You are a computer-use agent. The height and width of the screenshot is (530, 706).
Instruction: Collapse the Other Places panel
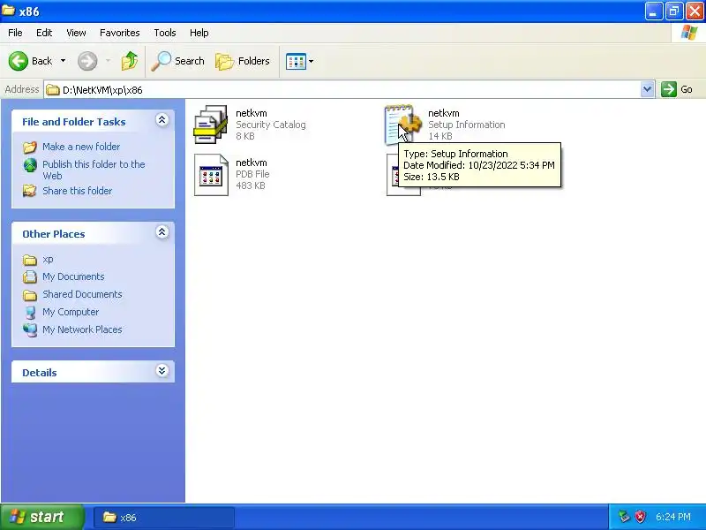[162, 232]
